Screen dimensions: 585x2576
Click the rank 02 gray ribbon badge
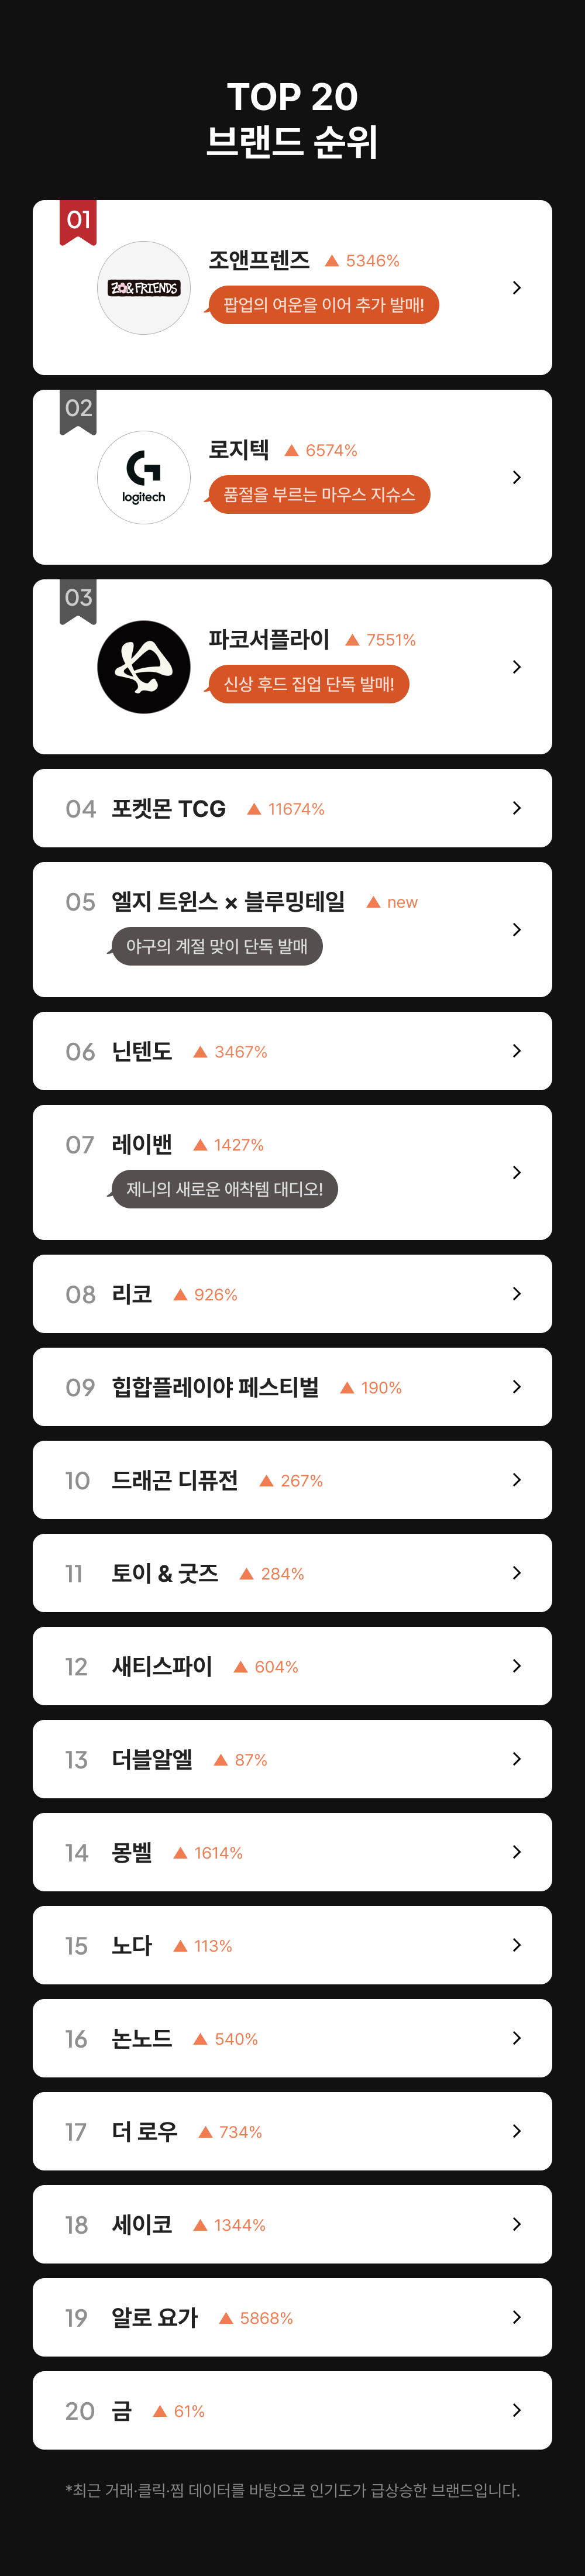coord(78,410)
